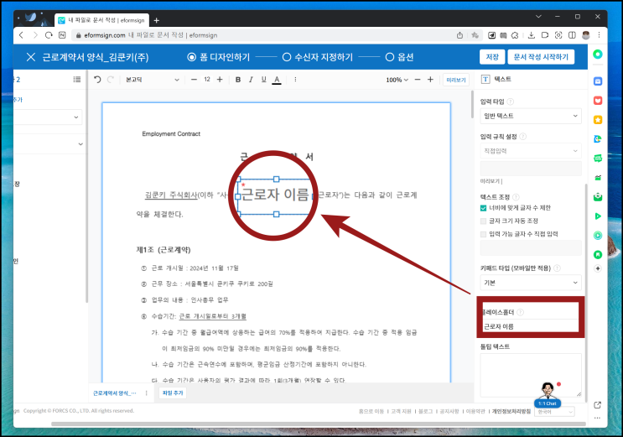Screen dimensions: 623x437
Task: Check 입력 가능 글자 수 직접 입력
Action: (483, 234)
